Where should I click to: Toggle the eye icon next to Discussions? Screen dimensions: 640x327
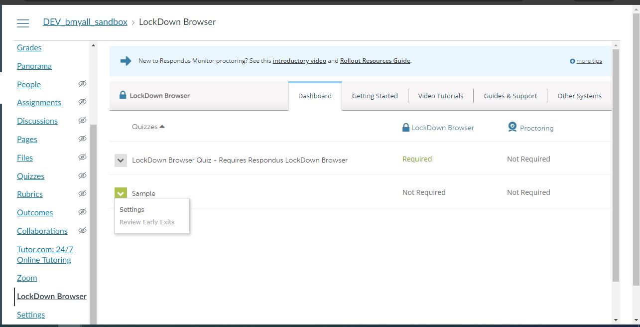point(83,120)
